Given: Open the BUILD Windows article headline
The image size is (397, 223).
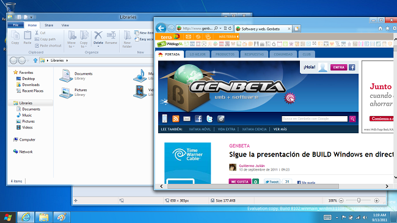Looking at the screenshot, I should 311,155.
